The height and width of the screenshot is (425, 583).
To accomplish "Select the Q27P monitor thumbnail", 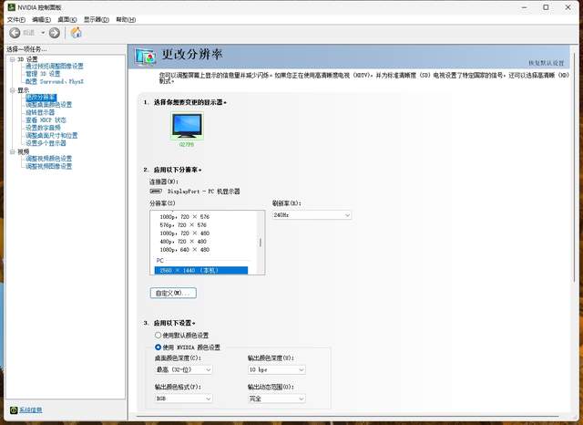I will click(187, 126).
